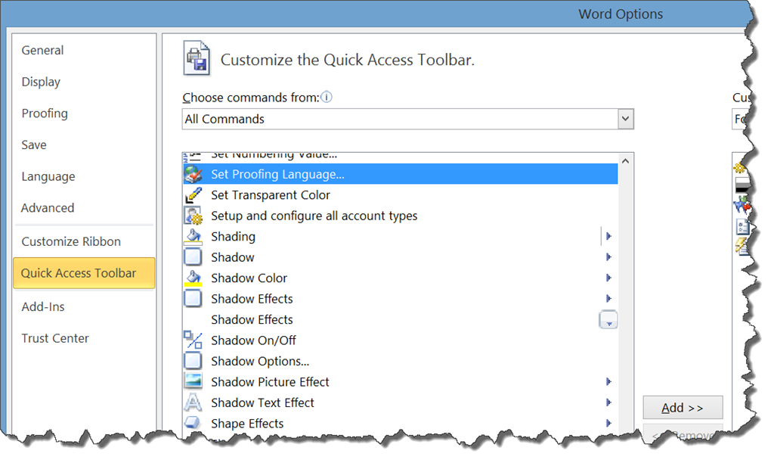The width and height of the screenshot is (774, 460).
Task: Click the Setup and configure accounts gear icon
Action: (193, 216)
